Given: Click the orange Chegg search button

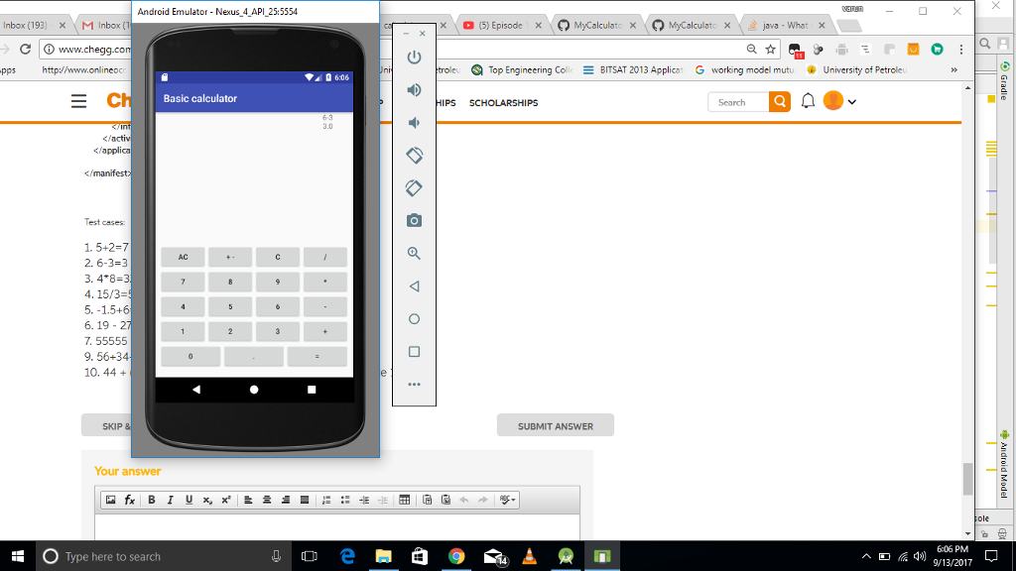Looking at the screenshot, I should tap(780, 102).
